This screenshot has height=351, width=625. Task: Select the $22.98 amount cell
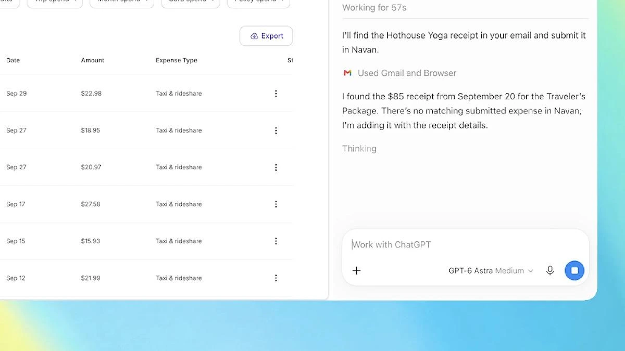[91, 94]
